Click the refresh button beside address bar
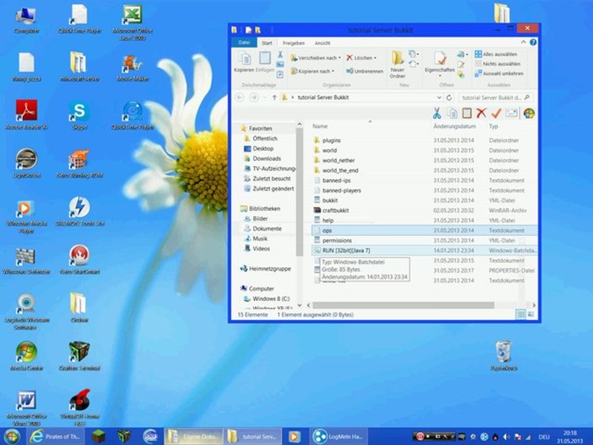 pos(449,98)
